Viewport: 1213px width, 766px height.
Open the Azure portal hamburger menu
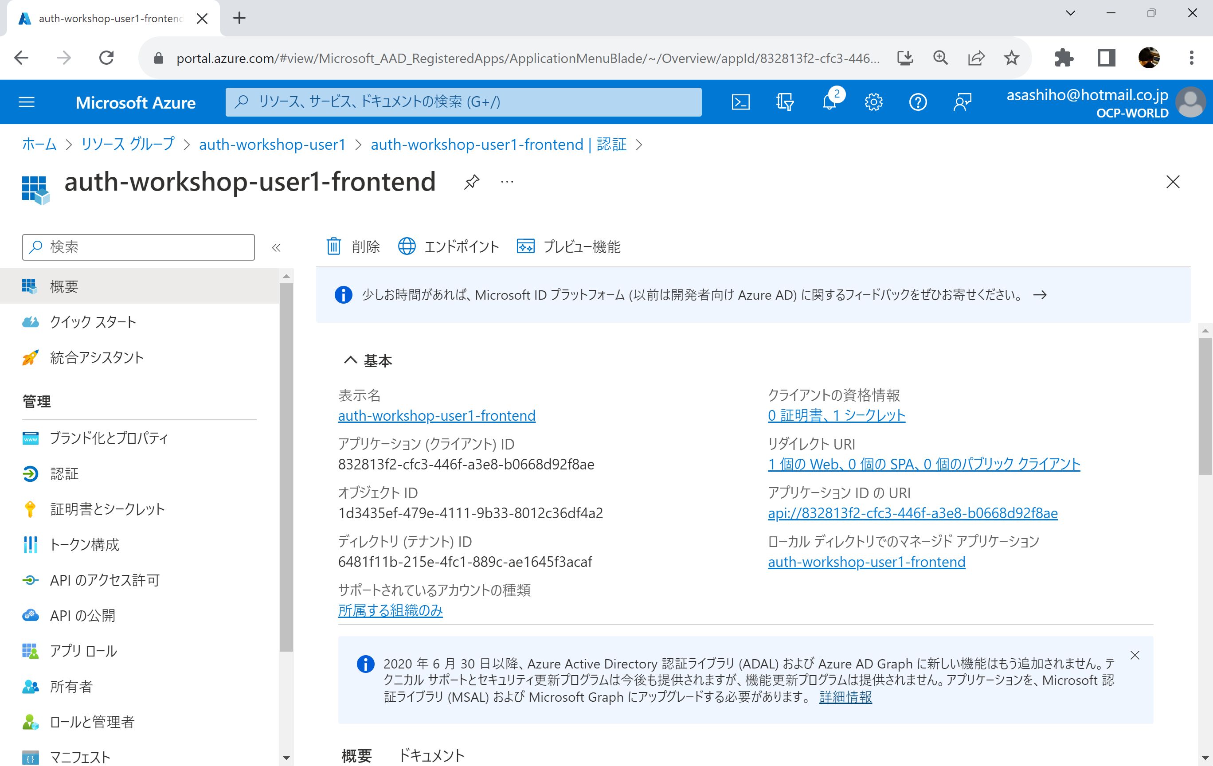pos(27,102)
